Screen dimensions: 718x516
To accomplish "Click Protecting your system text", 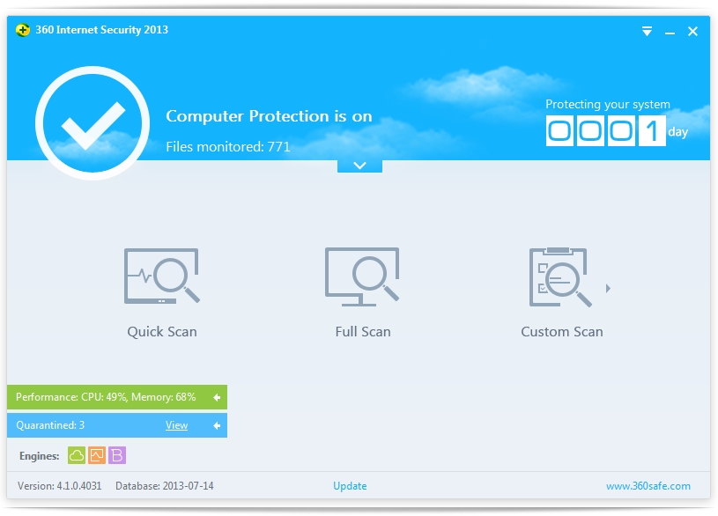I will tap(608, 105).
